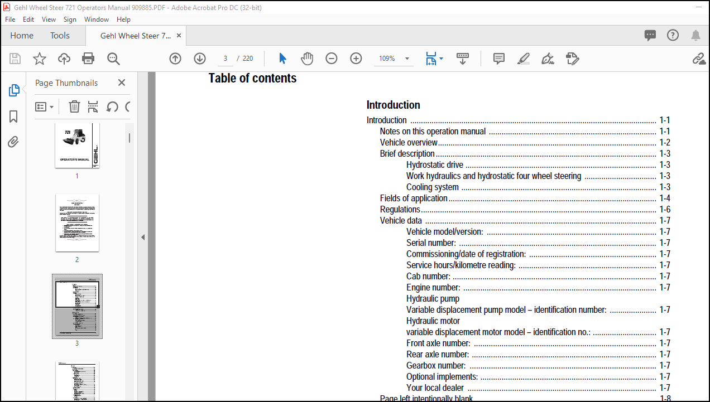Open the fit page width options

434,59
